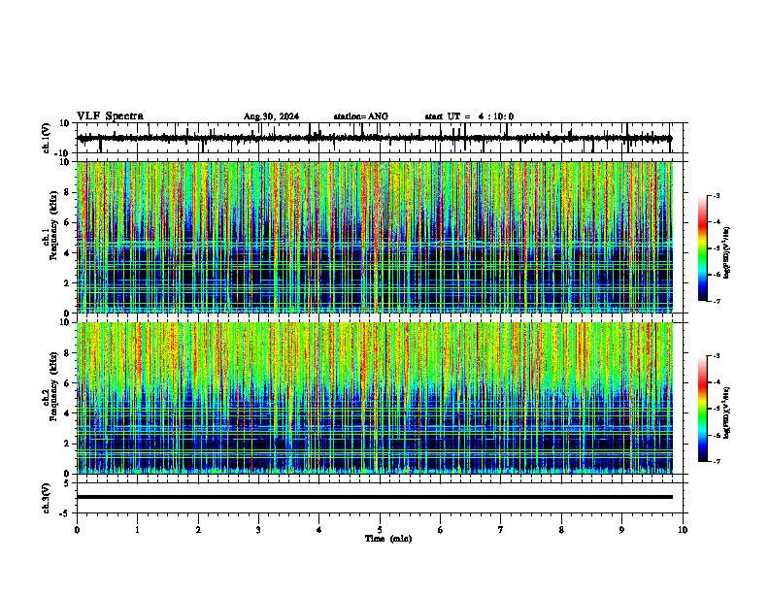Click time axis tick label "4"
Screen dimensions: 769x594
[x=319, y=530]
